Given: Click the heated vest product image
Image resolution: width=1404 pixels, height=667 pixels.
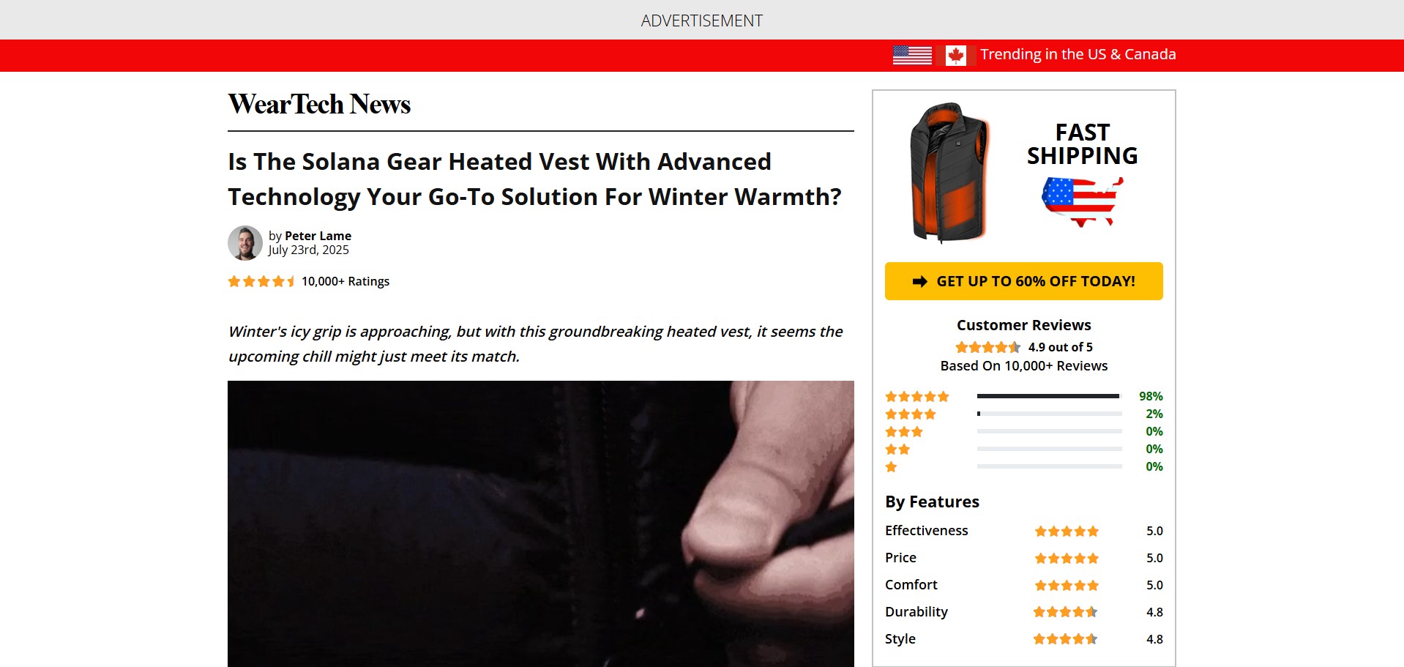Looking at the screenshot, I should (949, 173).
